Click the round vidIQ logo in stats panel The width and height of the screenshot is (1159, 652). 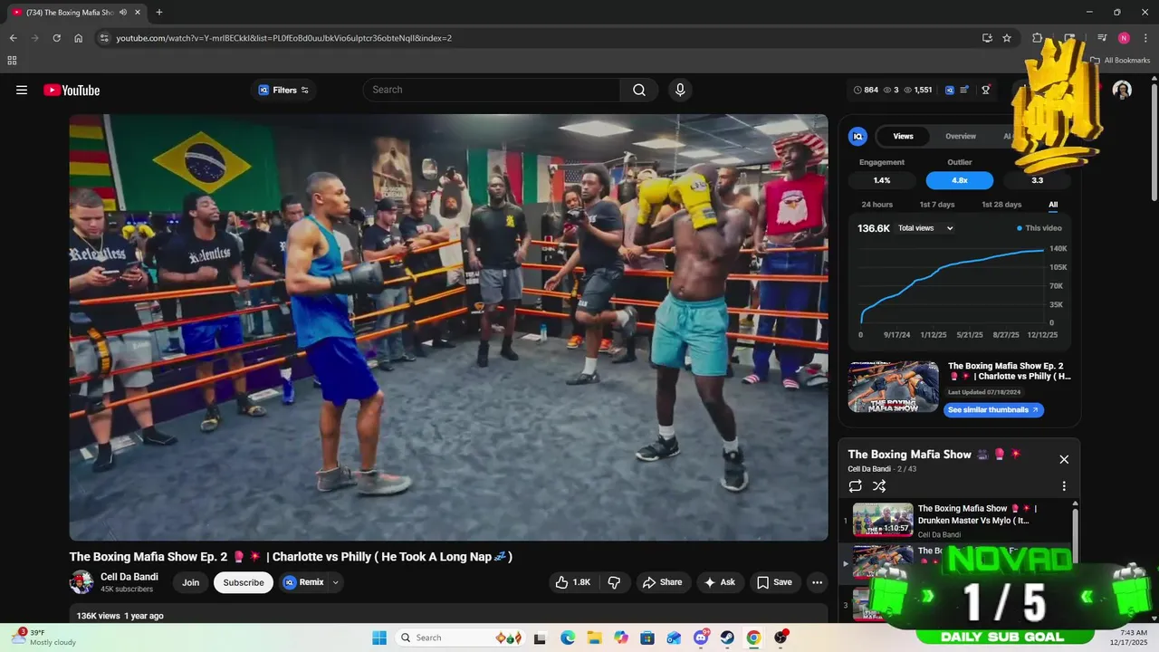[x=857, y=136]
